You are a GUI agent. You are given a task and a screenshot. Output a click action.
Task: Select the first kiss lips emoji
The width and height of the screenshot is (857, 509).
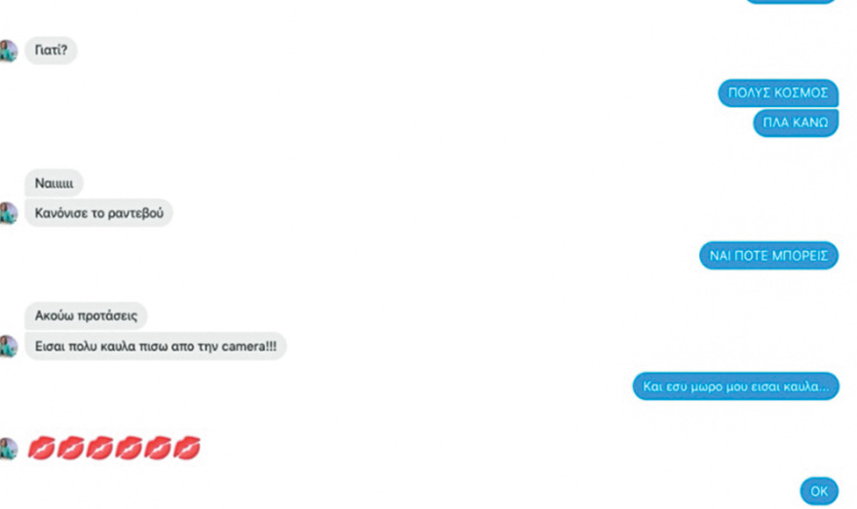pyautogui.click(x=41, y=449)
